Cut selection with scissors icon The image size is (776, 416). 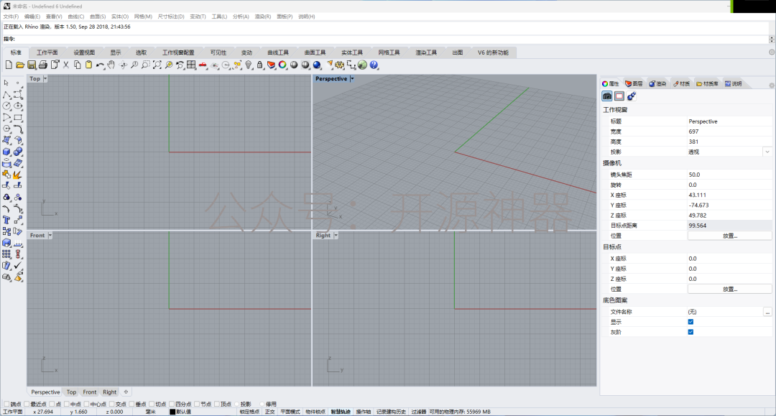pos(66,65)
